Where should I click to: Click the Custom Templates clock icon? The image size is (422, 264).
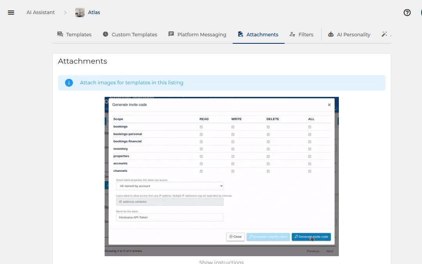[105, 34]
